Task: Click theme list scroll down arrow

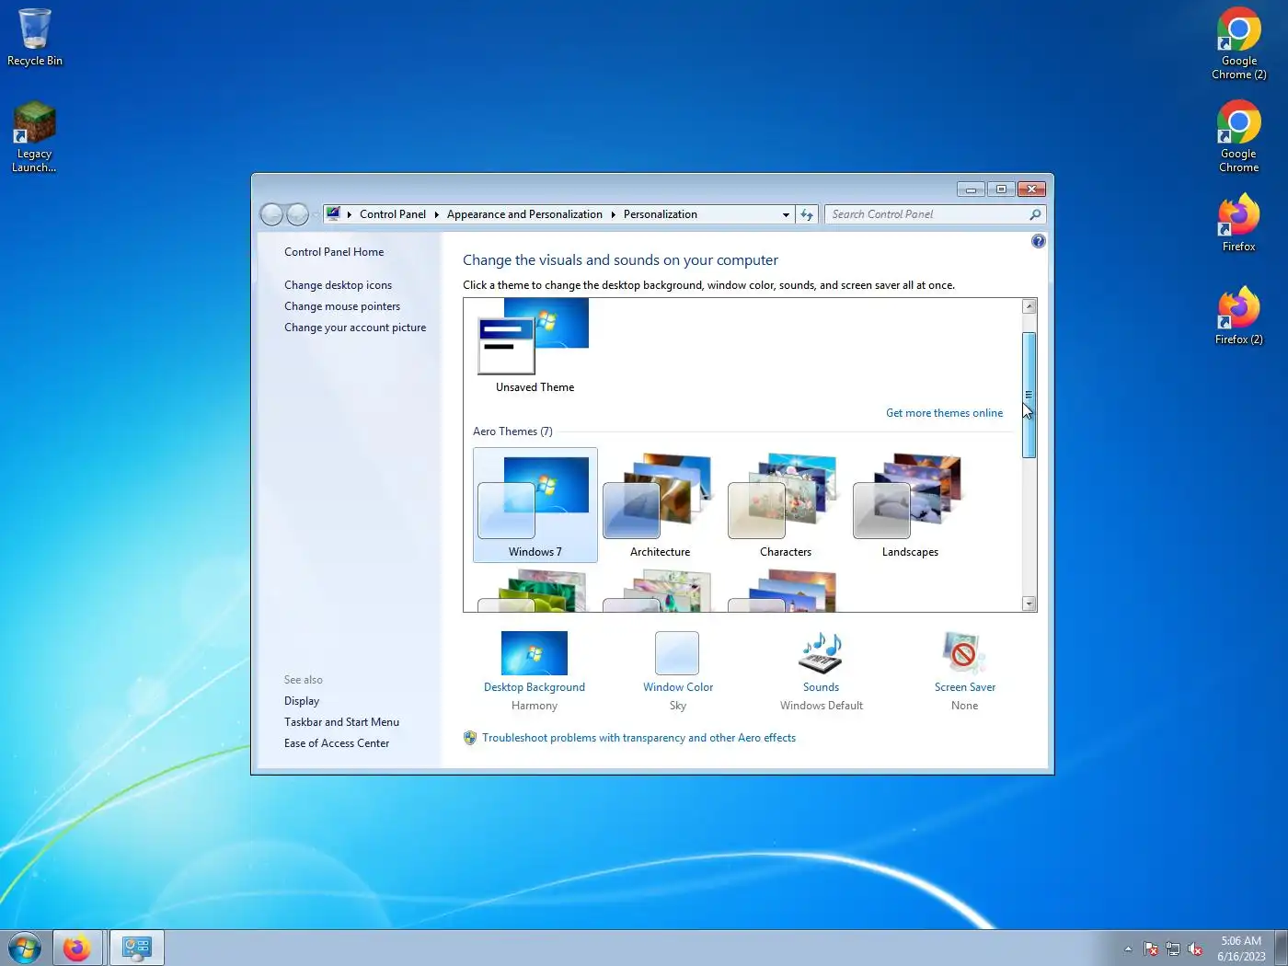Action: click(1029, 604)
